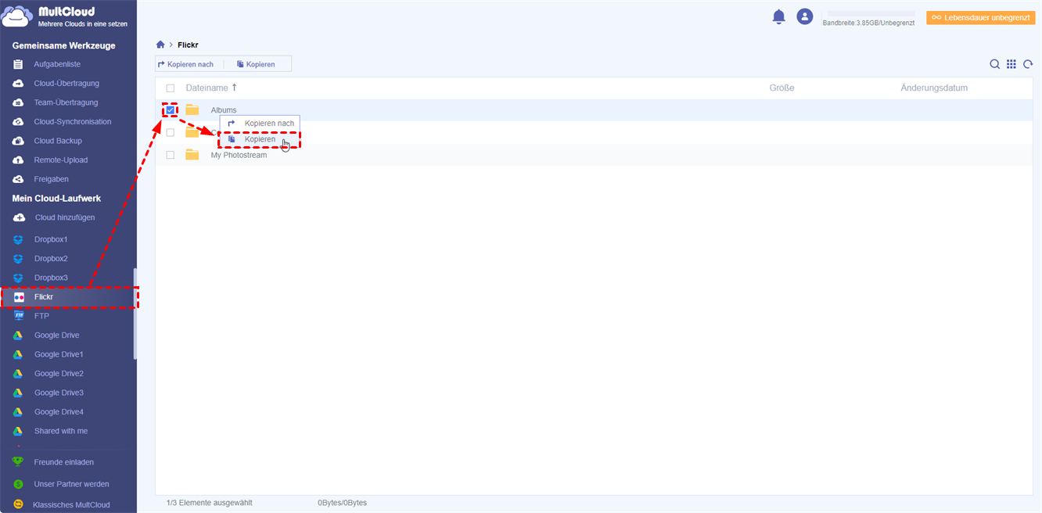Click the Freigaben sidebar icon
Viewport: 1042px width, 513px height.
[x=18, y=179]
